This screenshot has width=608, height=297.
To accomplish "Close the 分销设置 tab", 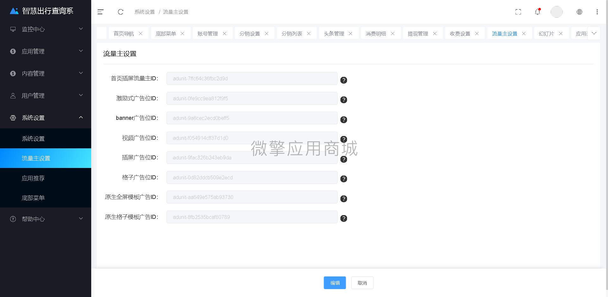I will click(267, 34).
